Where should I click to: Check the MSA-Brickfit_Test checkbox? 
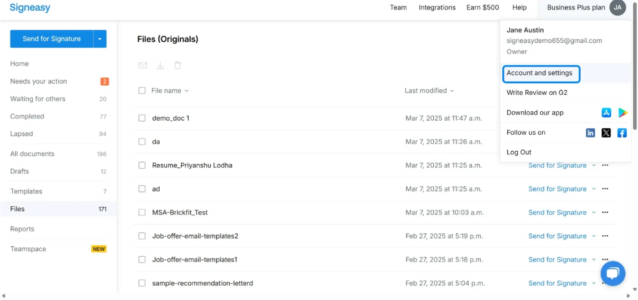[142, 212]
